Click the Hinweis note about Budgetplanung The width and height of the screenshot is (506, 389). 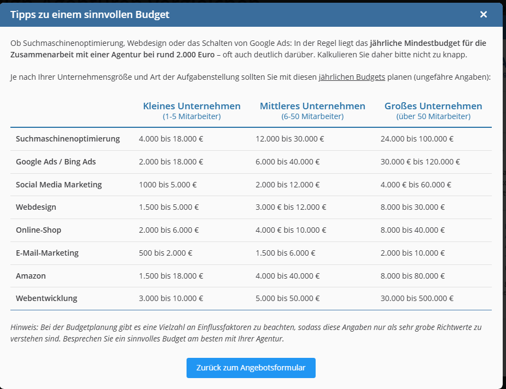pos(246,333)
